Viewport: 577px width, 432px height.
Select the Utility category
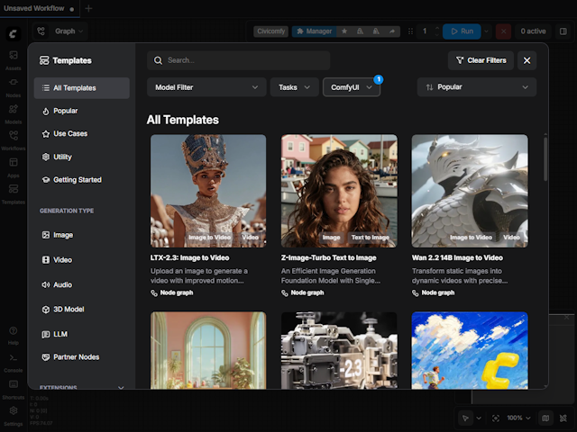(82, 157)
